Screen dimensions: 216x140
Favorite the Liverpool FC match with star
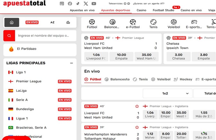point(137,106)
